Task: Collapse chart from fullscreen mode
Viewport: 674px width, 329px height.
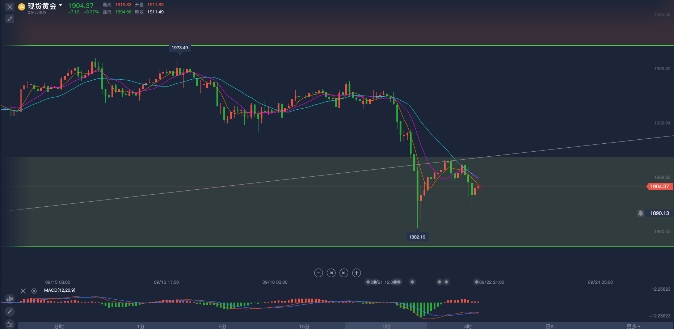Action: (10, 19)
